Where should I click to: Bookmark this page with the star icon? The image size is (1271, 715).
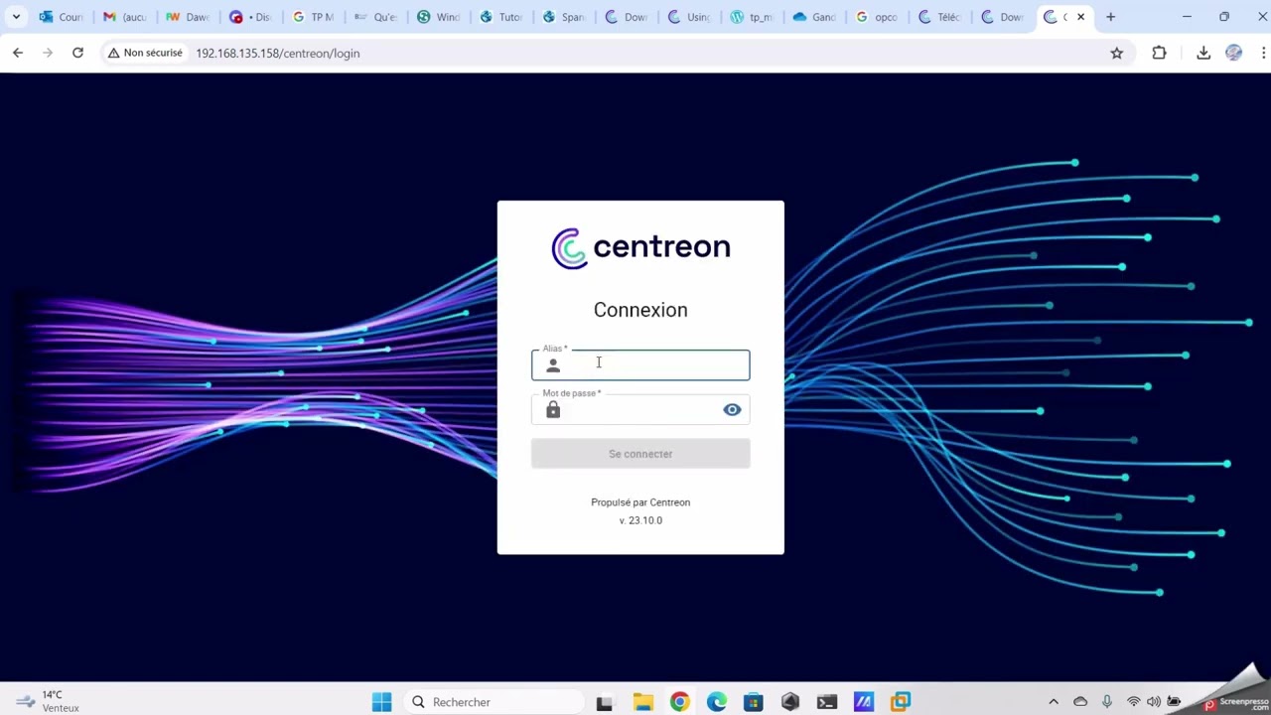click(1117, 53)
